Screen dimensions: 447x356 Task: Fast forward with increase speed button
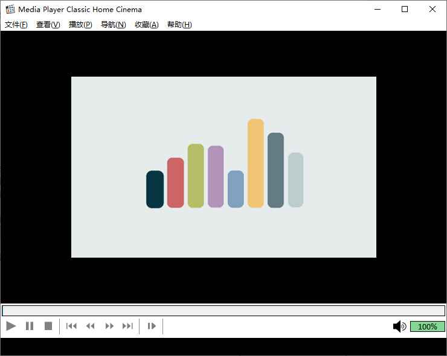coord(109,326)
